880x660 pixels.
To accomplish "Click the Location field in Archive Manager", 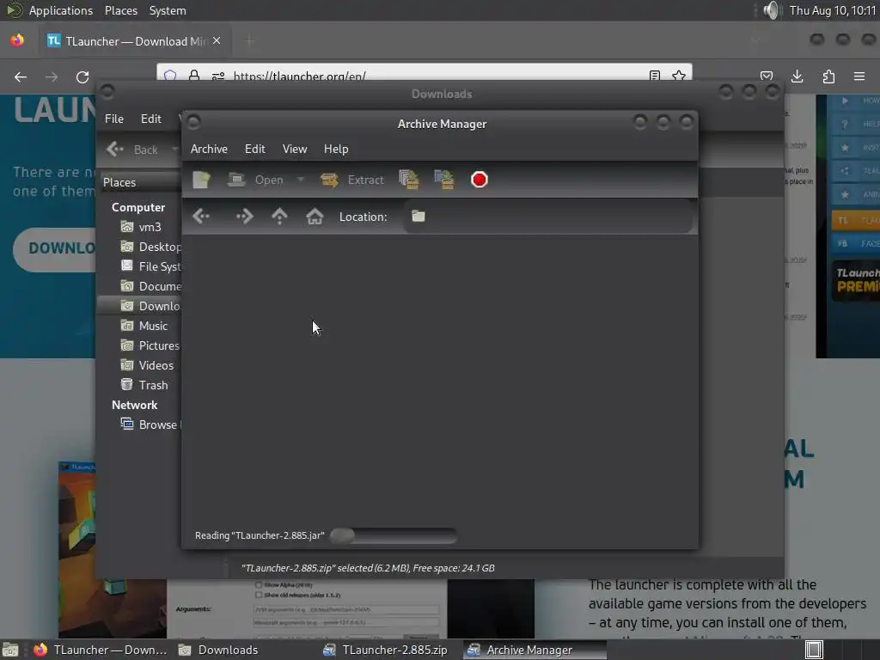I will click(x=547, y=216).
